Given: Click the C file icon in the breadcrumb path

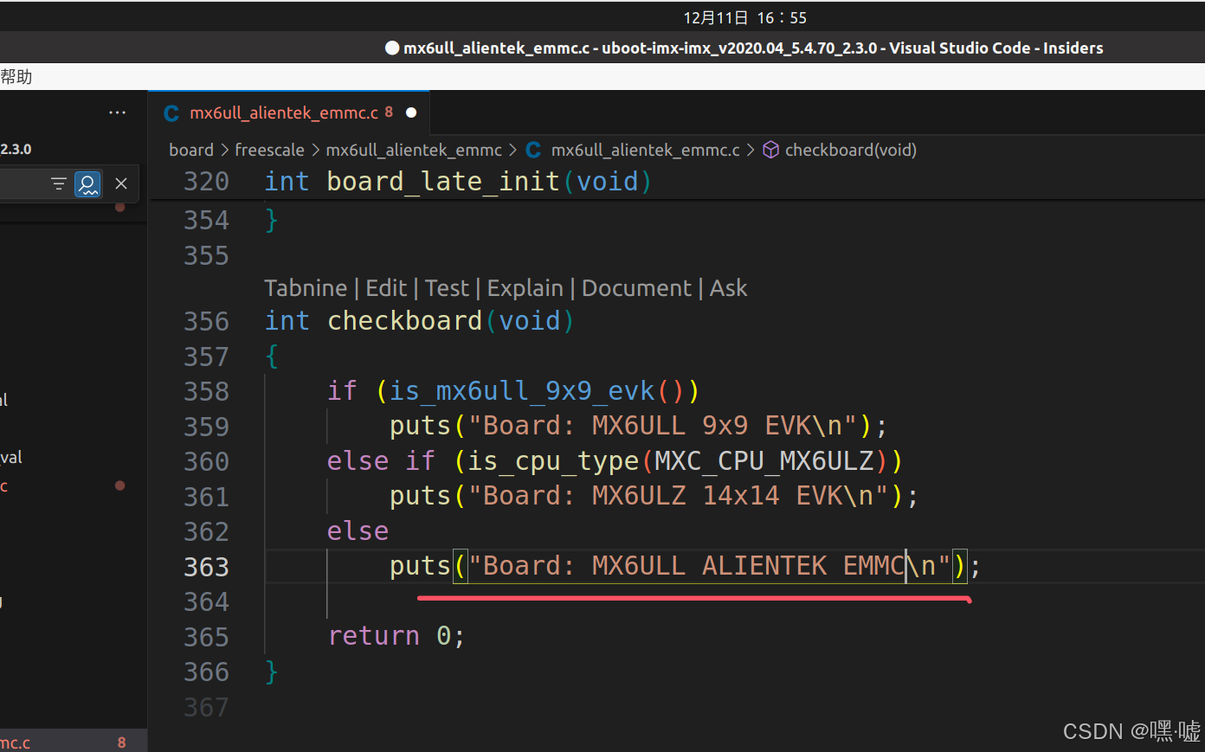Looking at the screenshot, I should [532, 149].
